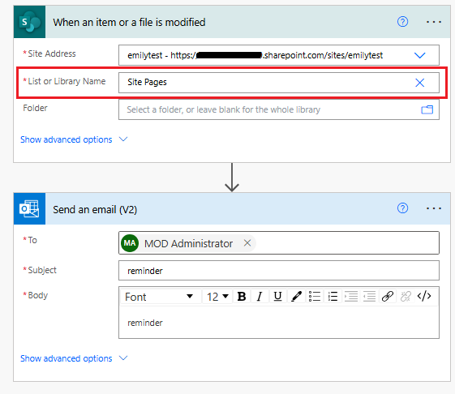This screenshot has width=455, height=394.
Task: Click the Subject field containing reminder
Action: (x=279, y=271)
